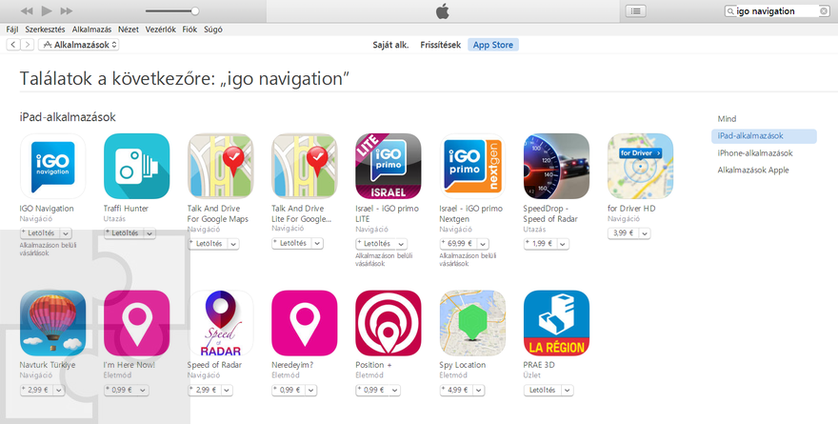Open the iGO Navigation app icon
This screenshot has width=838, height=424.
click(x=52, y=167)
